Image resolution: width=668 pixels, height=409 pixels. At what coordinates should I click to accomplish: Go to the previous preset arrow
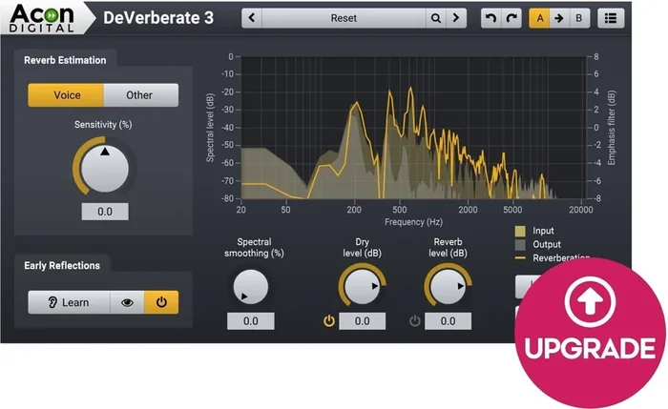(x=252, y=18)
